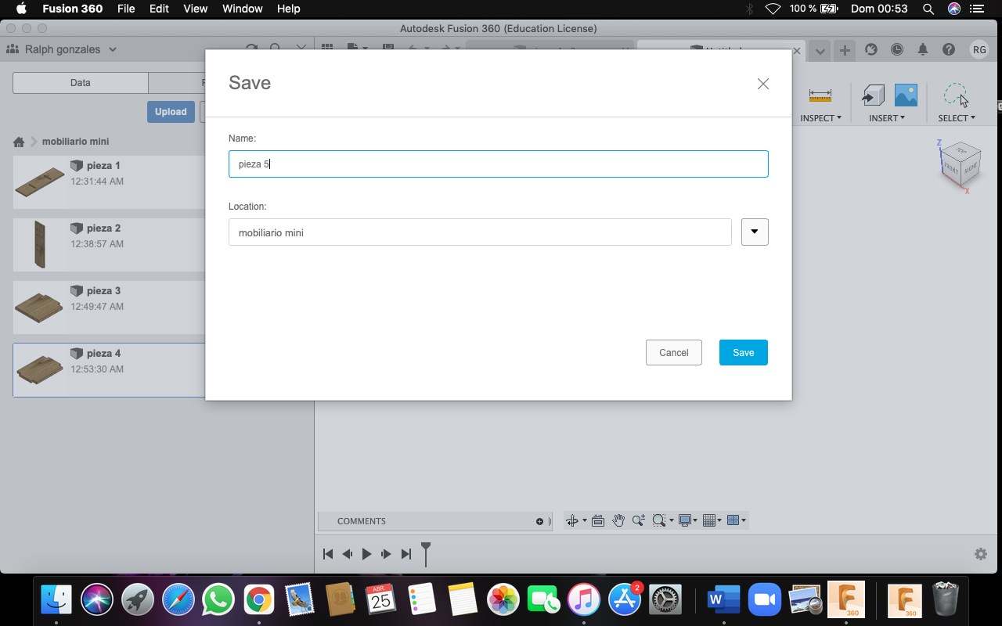Click the pieza 2 file name
The width and height of the screenshot is (1002, 626).
(x=103, y=228)
